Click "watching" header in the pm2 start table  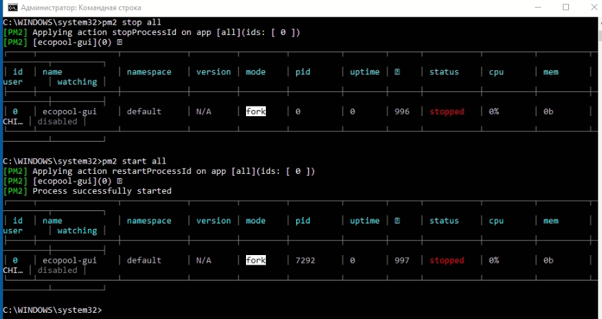[x=77, y=230]
